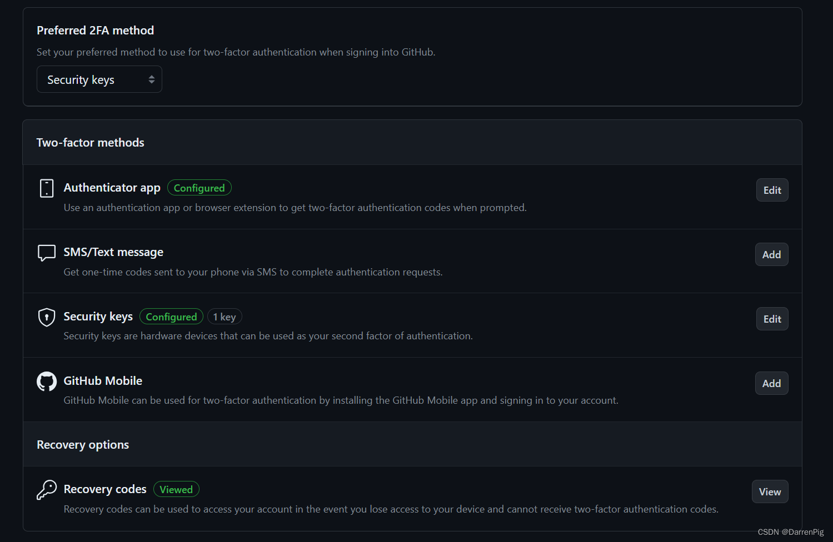This screenshot has height=542, width=833.
Task: Click the Viewed badge beside Recovery codes
Action: [x=176, y=489]
